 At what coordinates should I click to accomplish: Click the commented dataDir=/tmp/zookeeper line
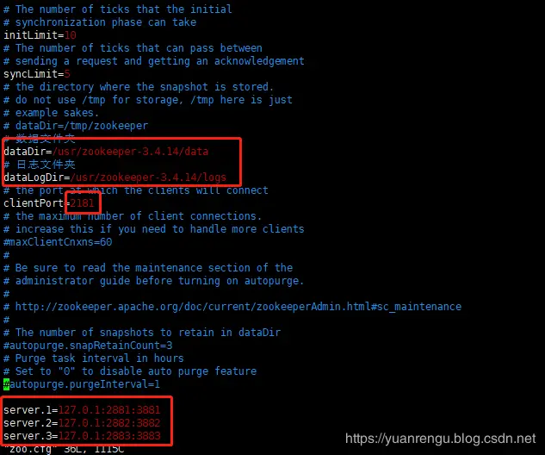point(76,126)
